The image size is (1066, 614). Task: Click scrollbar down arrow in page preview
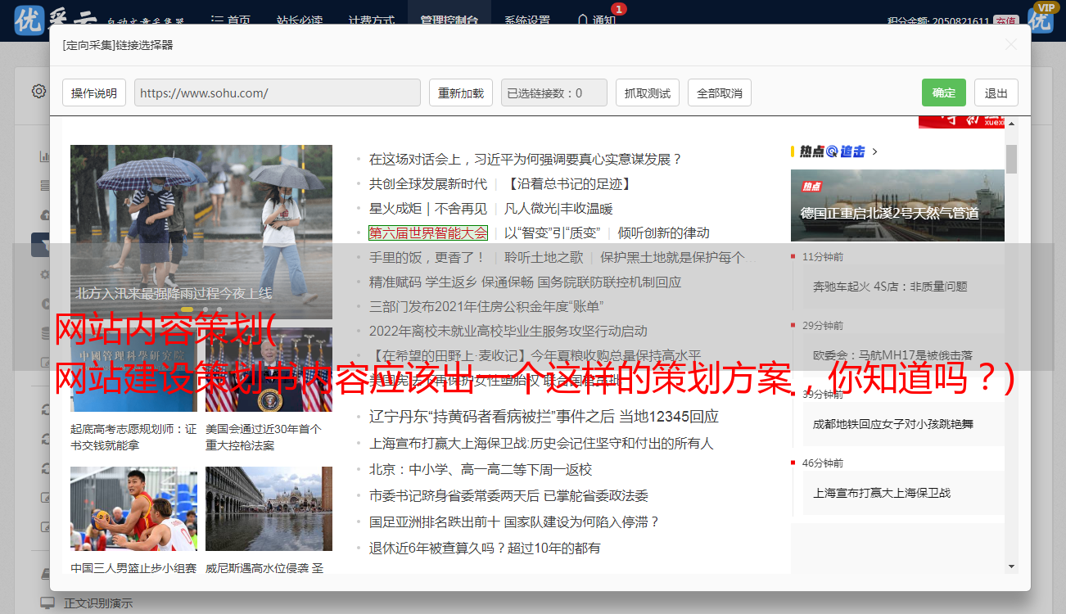click(1011, 566)
